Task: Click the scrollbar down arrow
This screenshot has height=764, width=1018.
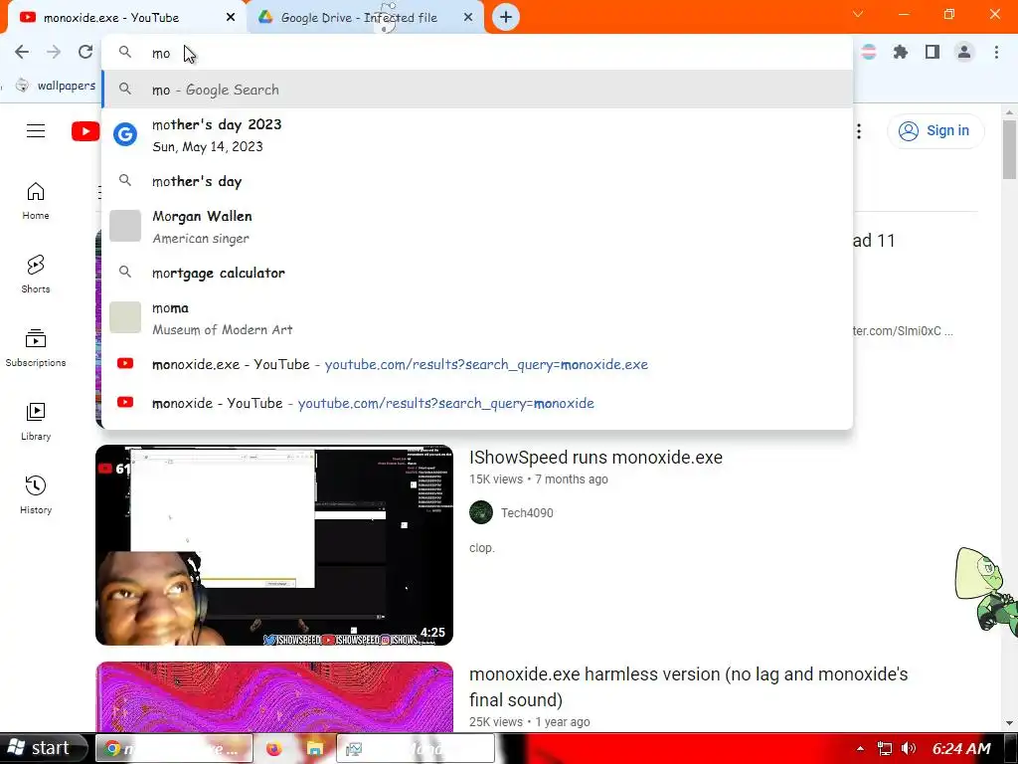Action: point(1009,723)
